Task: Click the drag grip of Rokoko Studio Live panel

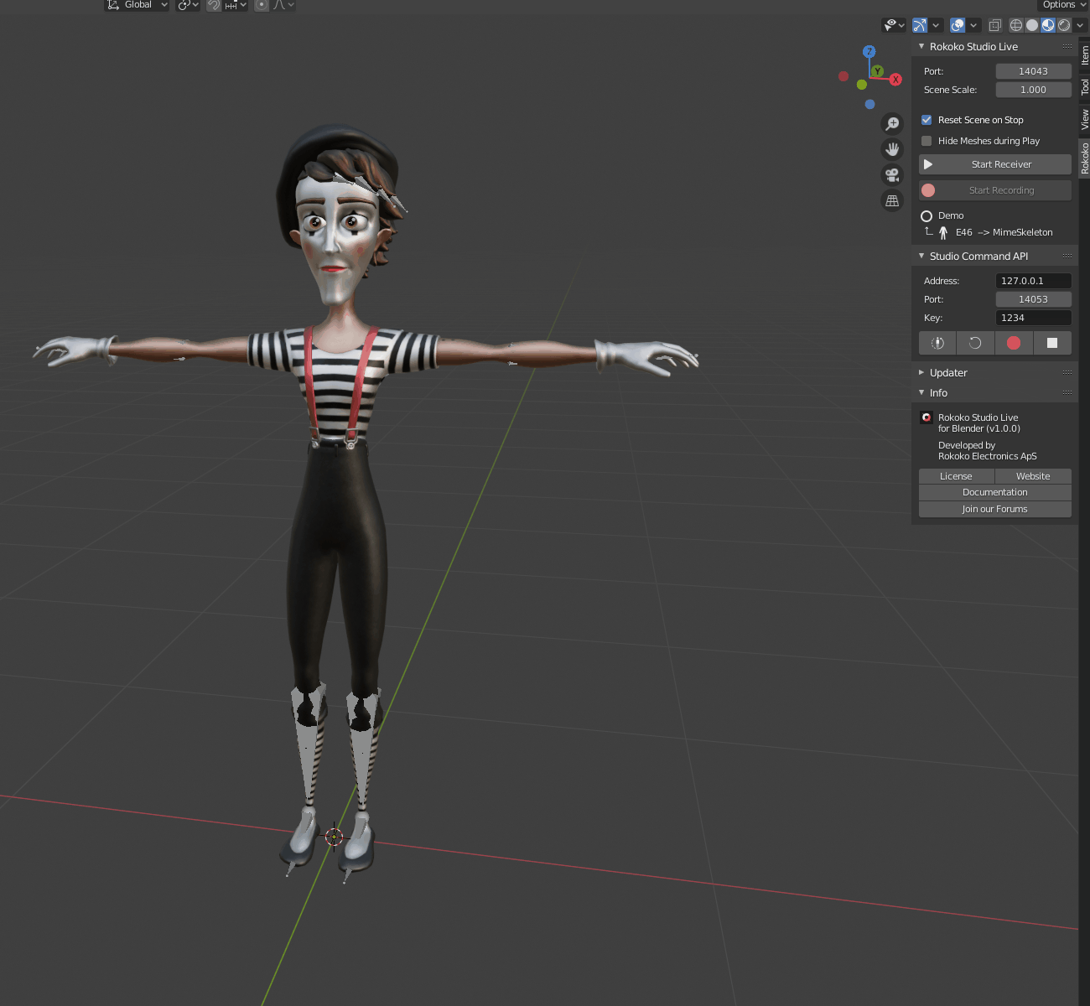Action: (x=1067, y=47)
